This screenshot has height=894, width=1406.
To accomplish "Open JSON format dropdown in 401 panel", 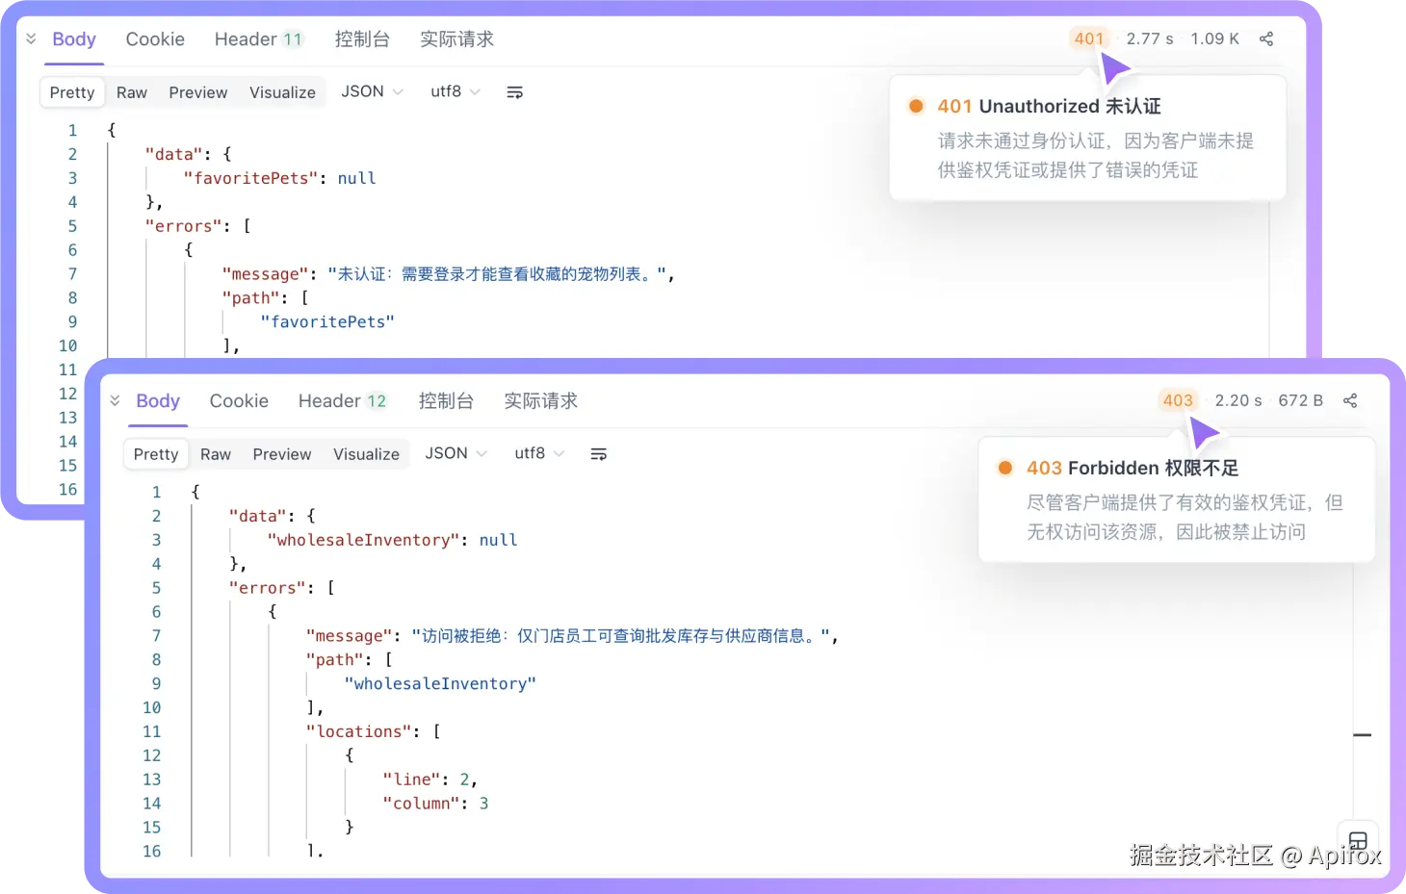I will (x=372, y=91).
